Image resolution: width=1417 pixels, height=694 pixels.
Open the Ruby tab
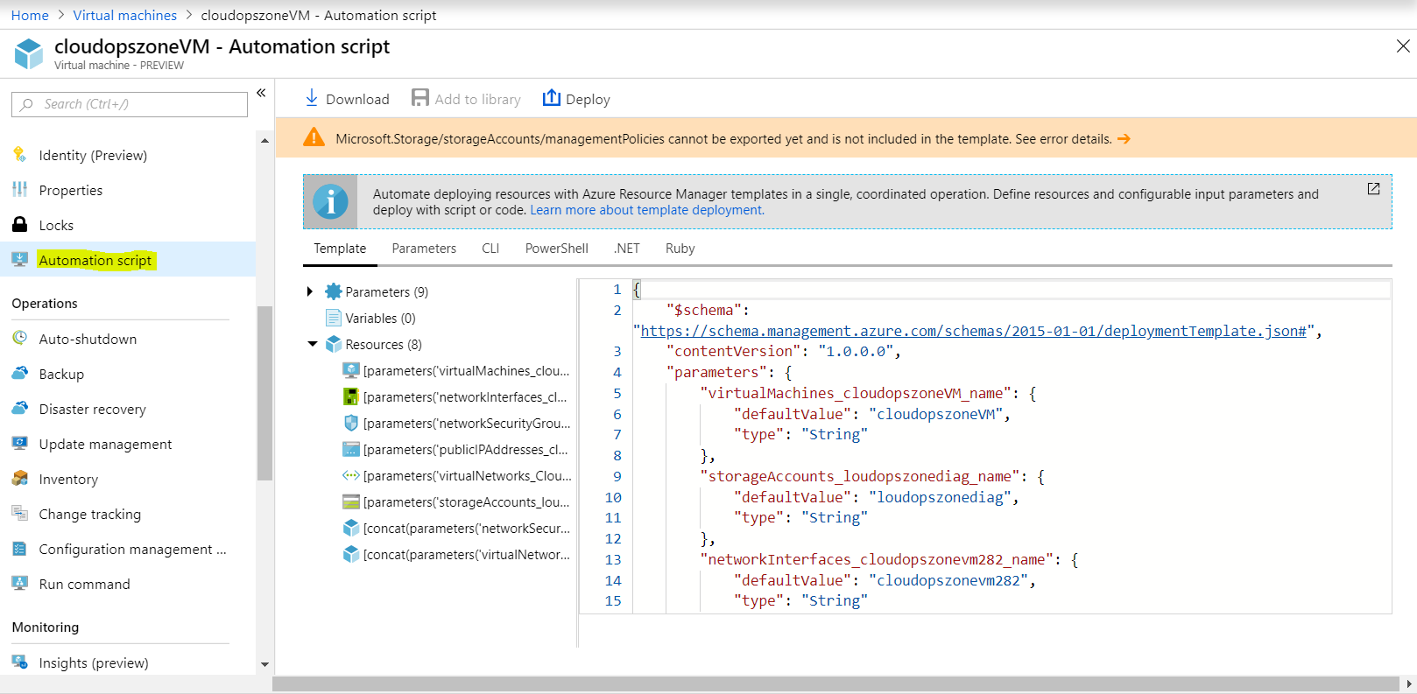tap(680, 249)
